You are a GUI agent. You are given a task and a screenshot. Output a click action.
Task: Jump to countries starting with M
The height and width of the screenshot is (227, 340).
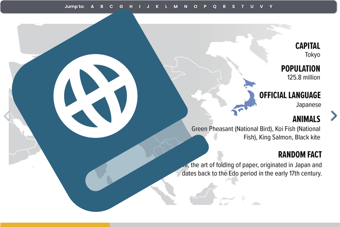click(x=175, y=7)
